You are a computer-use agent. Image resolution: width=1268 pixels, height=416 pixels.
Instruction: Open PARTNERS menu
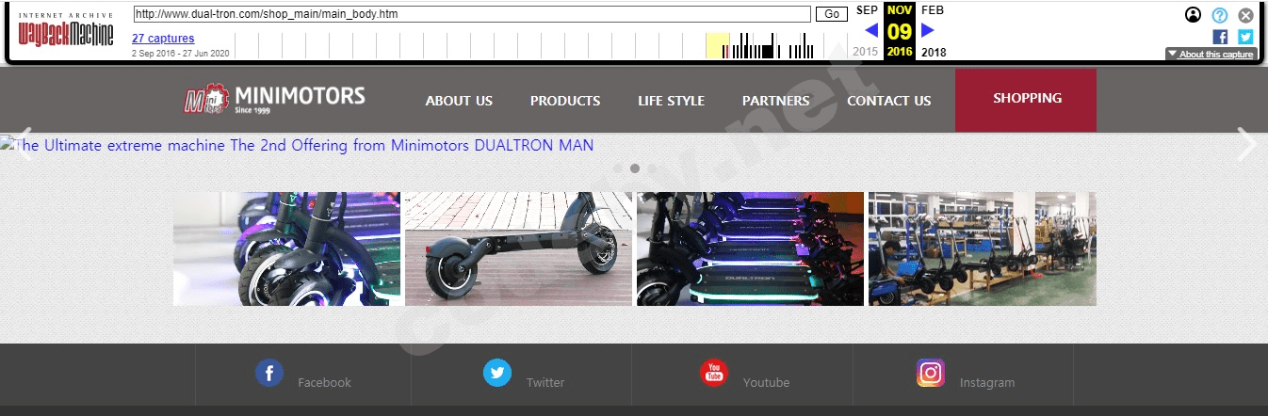[775, 101]
